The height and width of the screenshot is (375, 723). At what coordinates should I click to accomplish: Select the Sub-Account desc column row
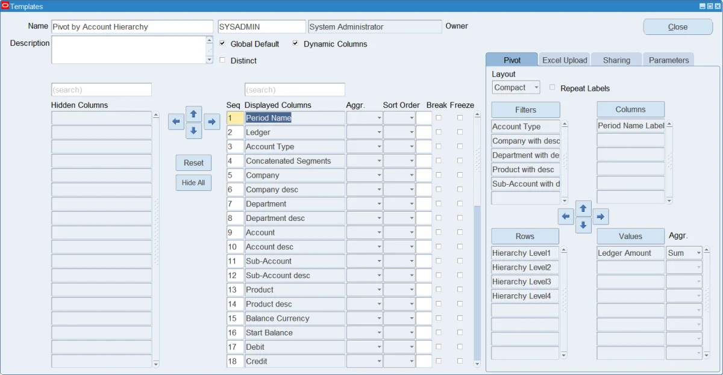click(295, 275)
